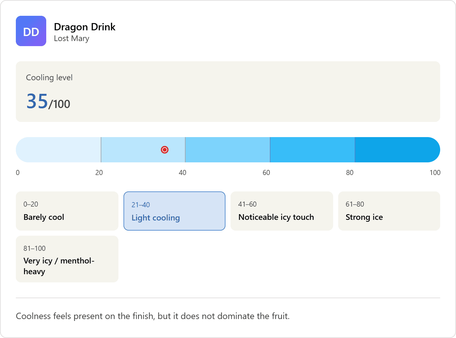Click the Cooling level label
Image resolution: width=456 pixels, height=338 pixels.
[49, 78]
